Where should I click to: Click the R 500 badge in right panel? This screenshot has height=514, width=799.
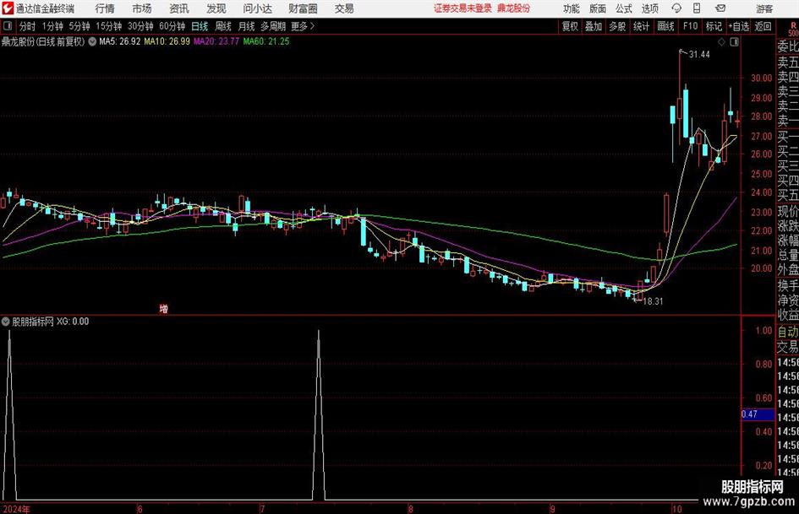tap(793, 29)
